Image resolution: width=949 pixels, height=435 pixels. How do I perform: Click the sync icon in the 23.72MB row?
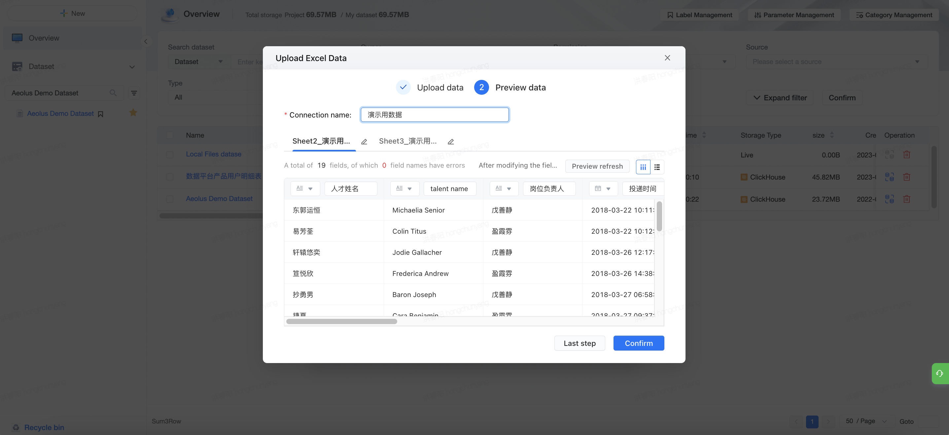point(889,199)
